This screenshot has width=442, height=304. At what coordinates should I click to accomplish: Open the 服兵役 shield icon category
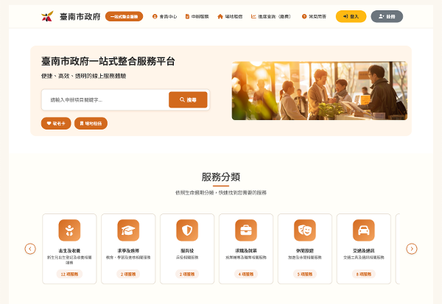pos(187,230)
